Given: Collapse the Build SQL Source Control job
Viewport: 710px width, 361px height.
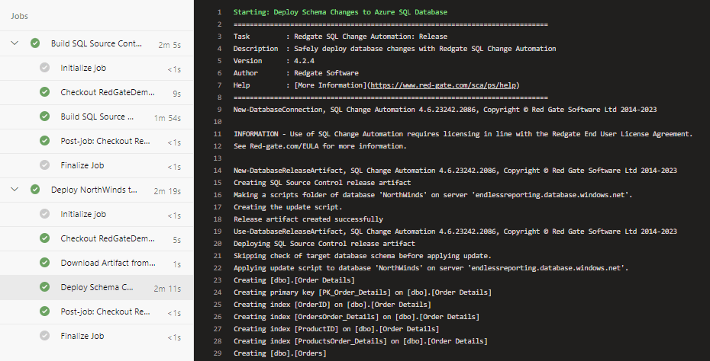Looking at the screenshot, I should click(15, 43).
